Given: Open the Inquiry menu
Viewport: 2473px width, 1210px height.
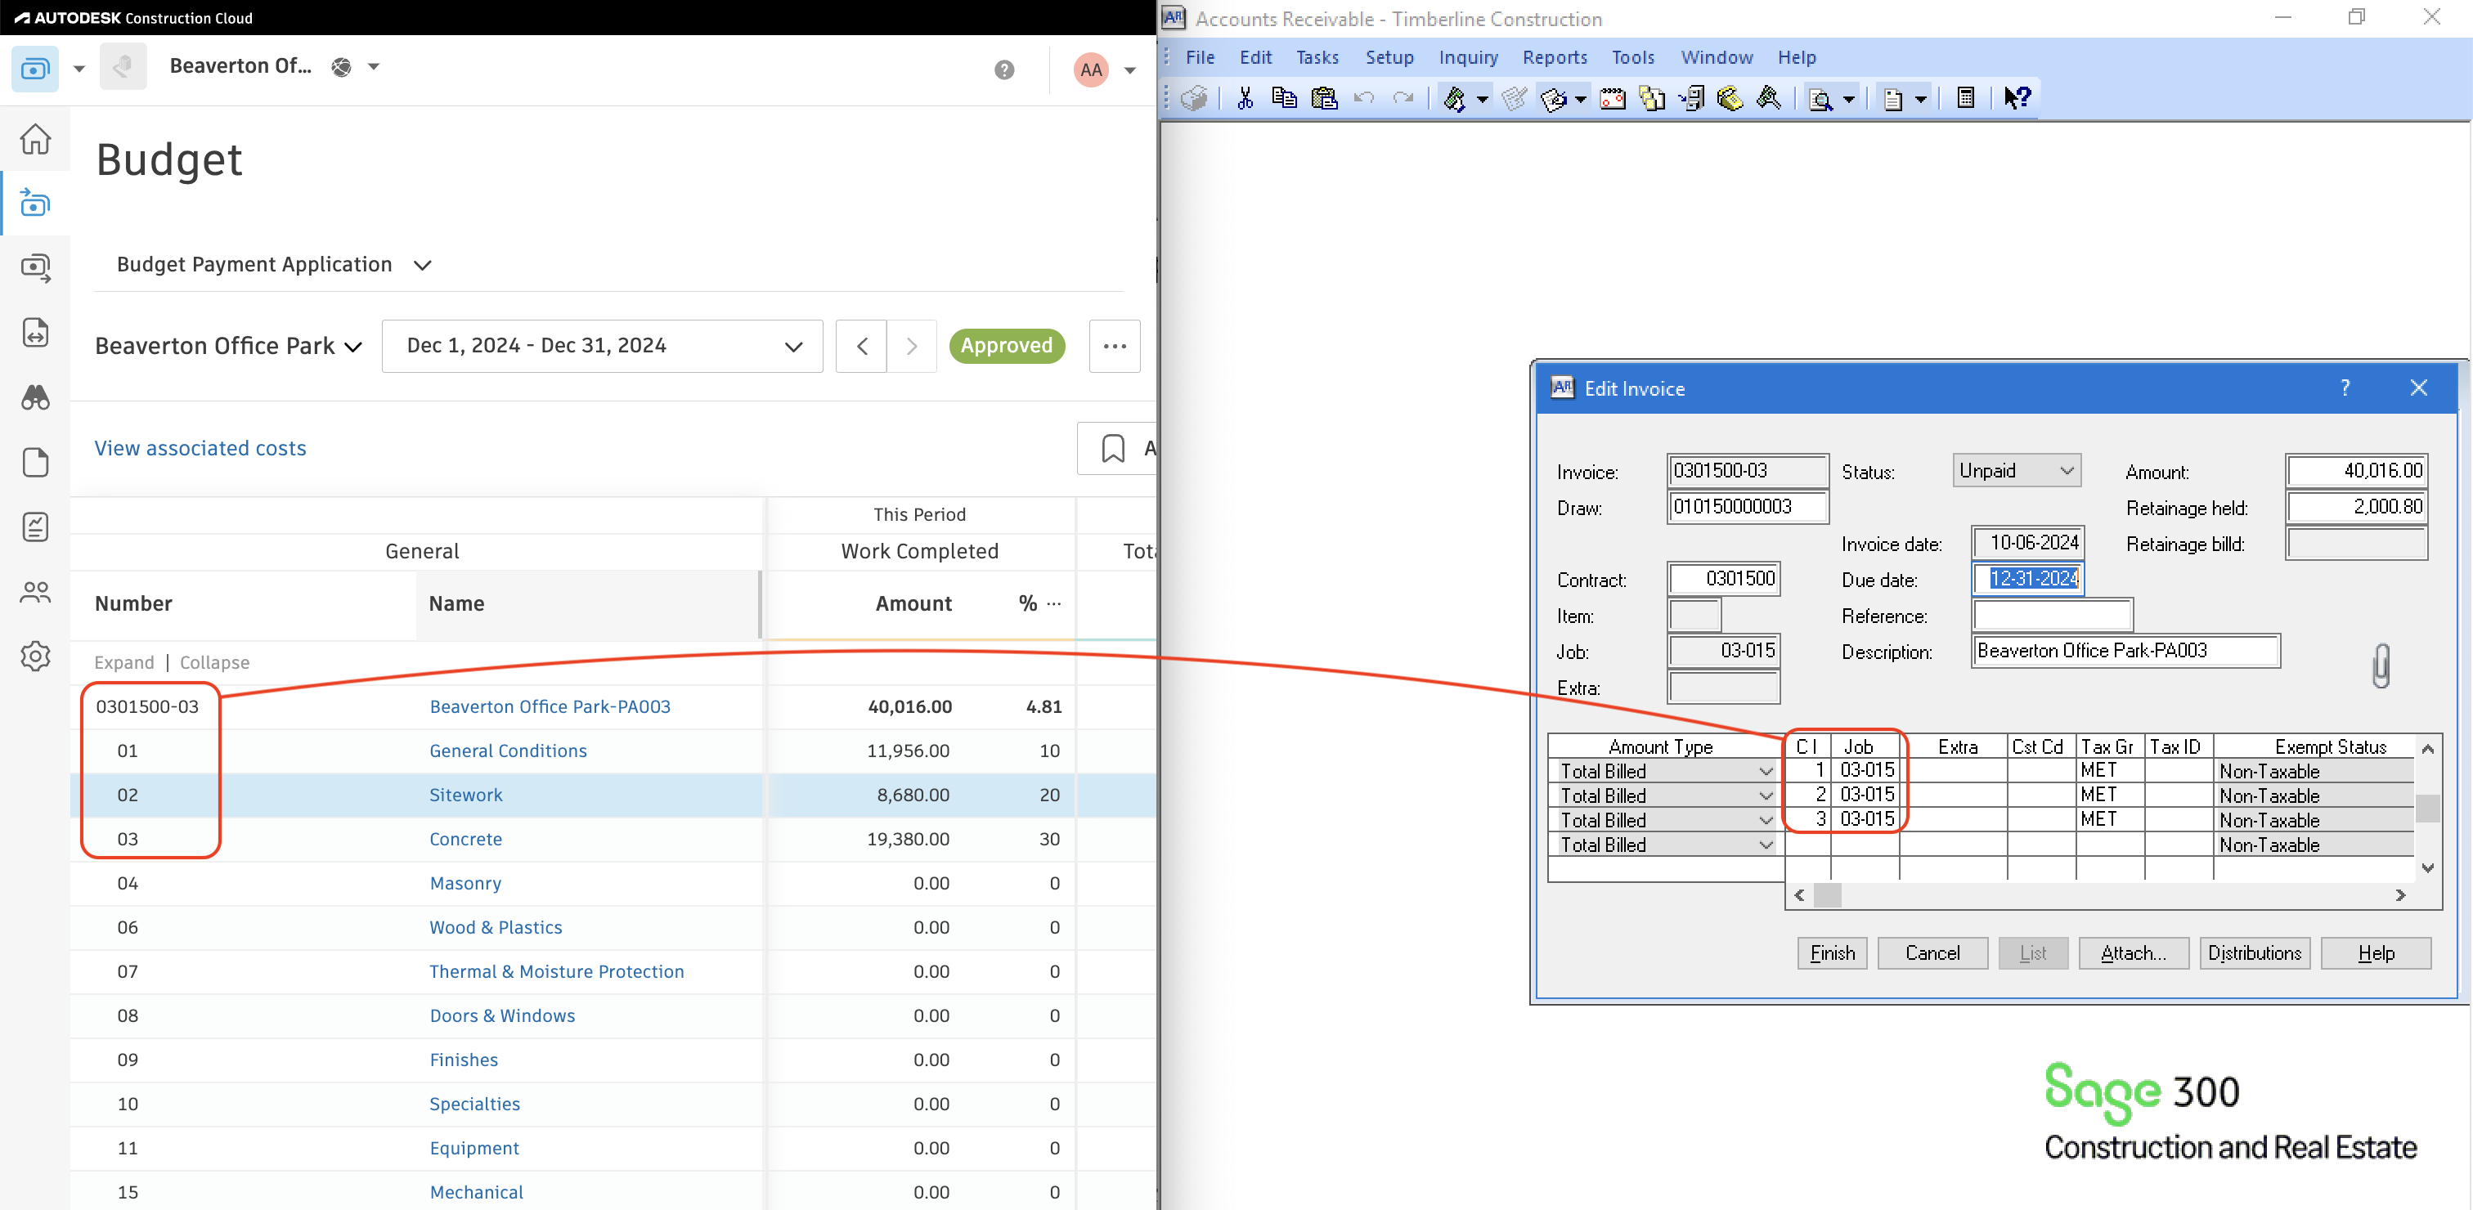Looking at the screenshot, I should tap(1468, 57).
